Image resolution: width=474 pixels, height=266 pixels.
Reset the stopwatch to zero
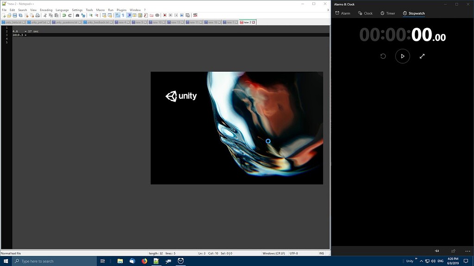point(382,56)
